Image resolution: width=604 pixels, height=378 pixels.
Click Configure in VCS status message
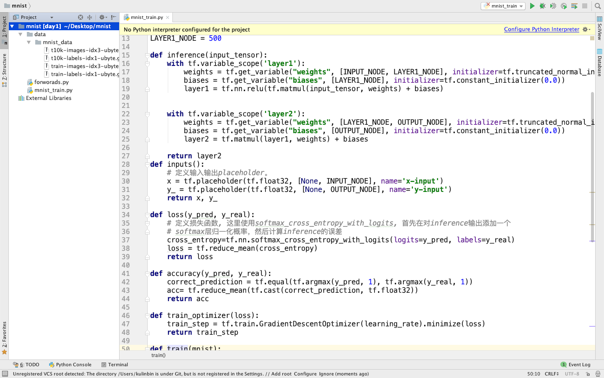tap(305, 374)
